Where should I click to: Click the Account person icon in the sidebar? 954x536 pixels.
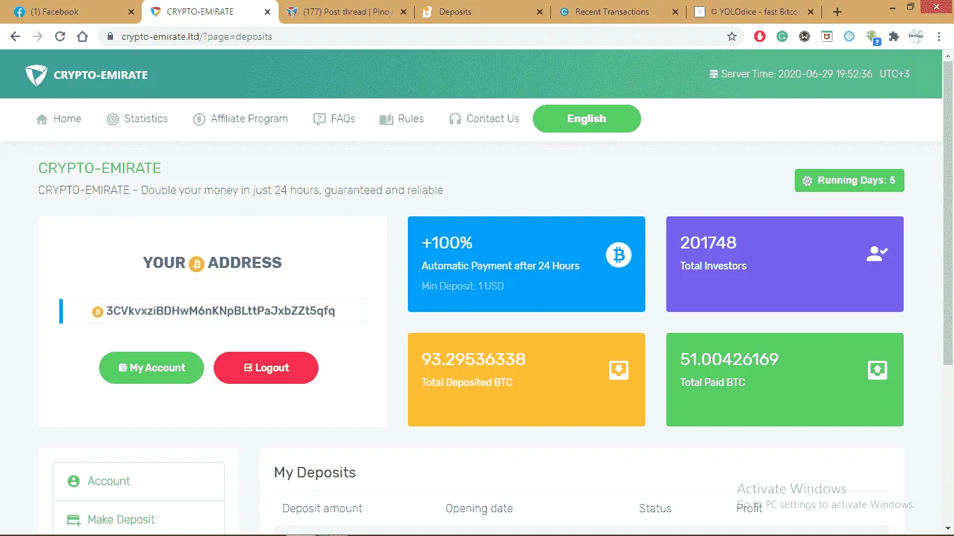[73, 482]
